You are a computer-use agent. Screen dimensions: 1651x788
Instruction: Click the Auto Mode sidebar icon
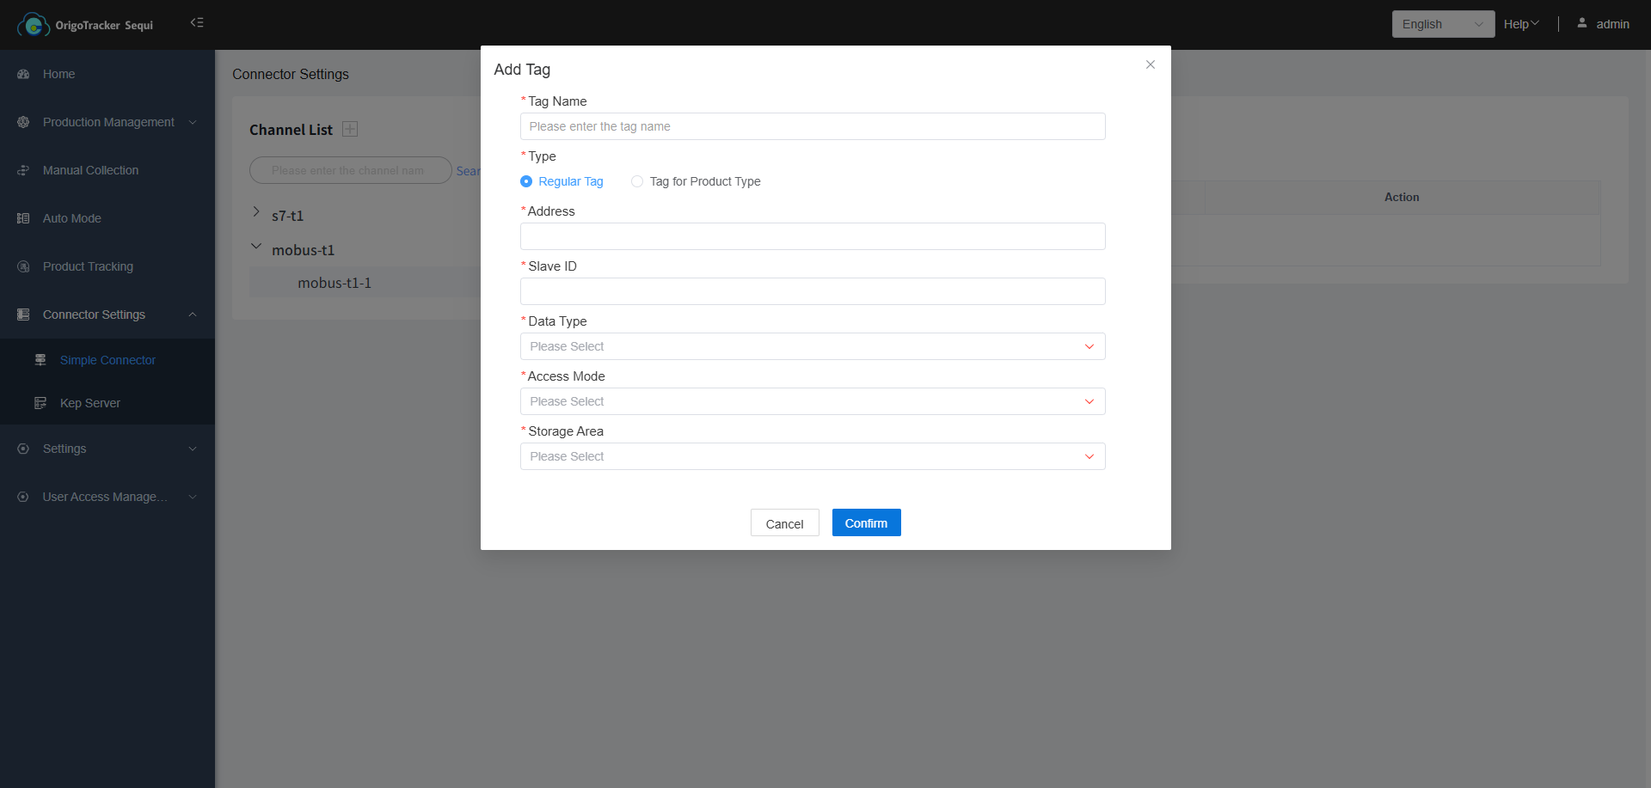pos(23,218)
